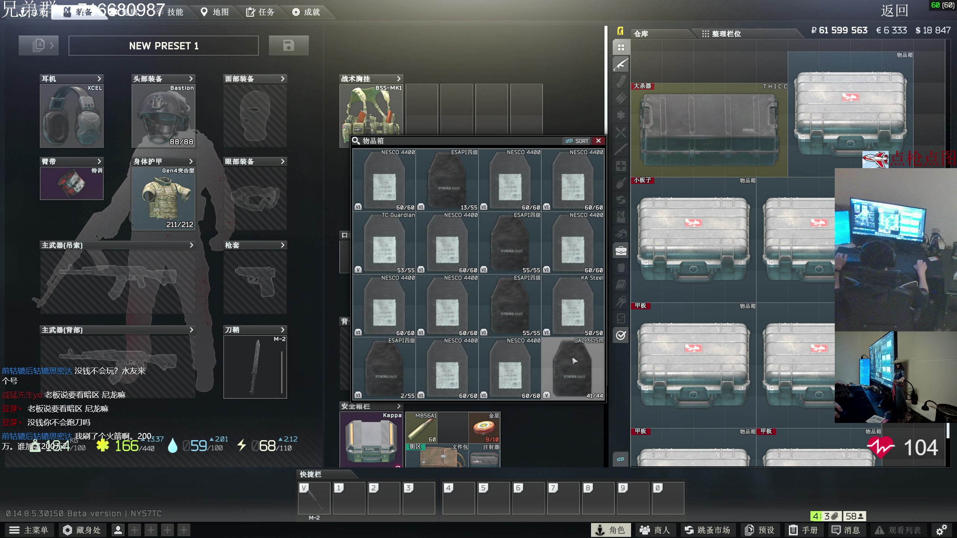The width and height of the screenshot is (957, 538).
Task: Click quick-access slot 4
Action: pos(458,498)
